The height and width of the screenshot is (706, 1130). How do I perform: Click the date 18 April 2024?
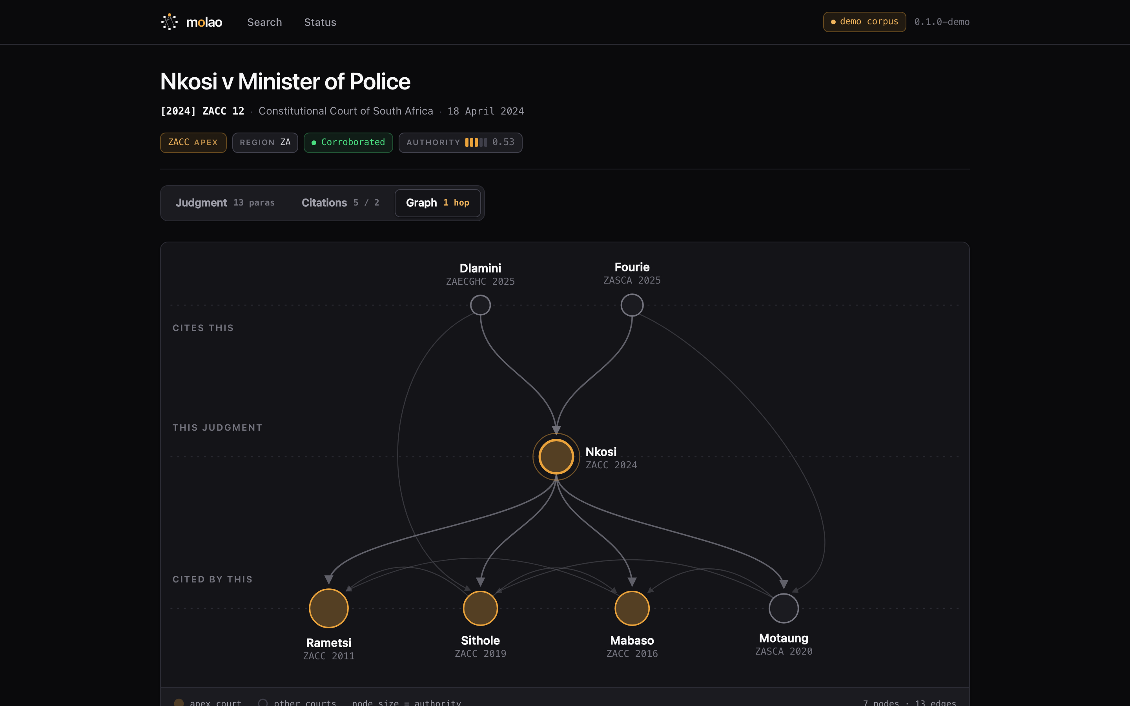tap(486, 111)
